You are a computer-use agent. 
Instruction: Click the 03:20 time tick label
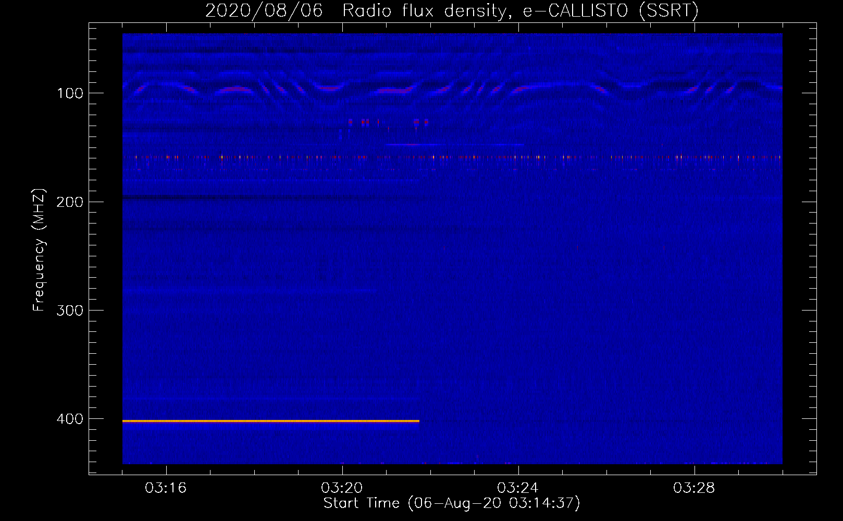[x=342, y=488]
